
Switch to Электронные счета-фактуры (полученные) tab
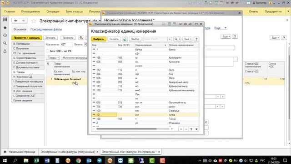point(68,152)
